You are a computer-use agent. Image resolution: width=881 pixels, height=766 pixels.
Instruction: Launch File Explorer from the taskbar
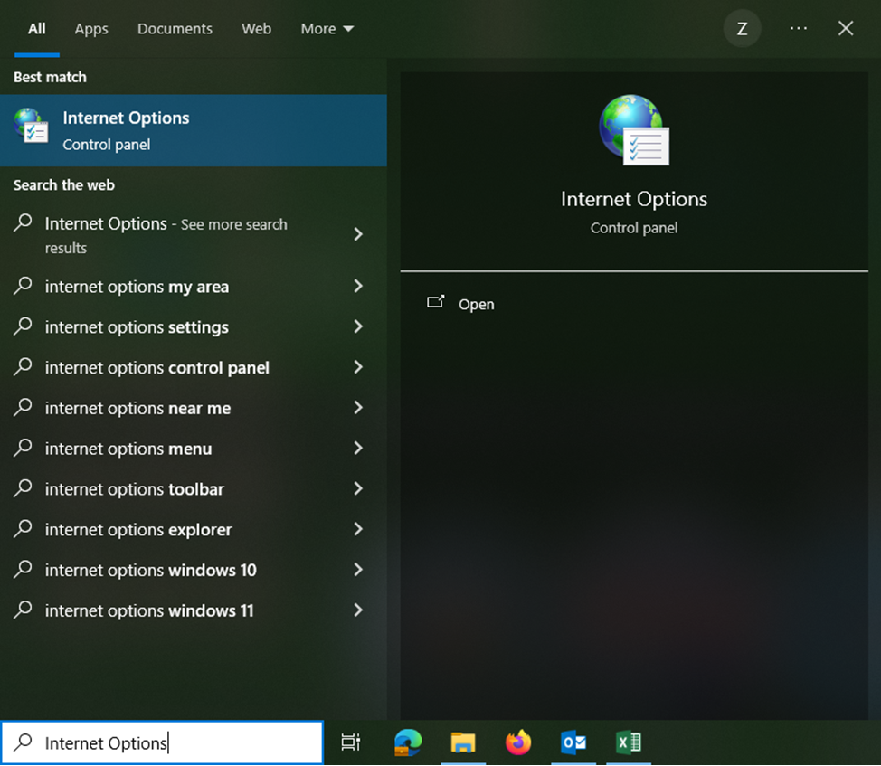coord(463,742)
